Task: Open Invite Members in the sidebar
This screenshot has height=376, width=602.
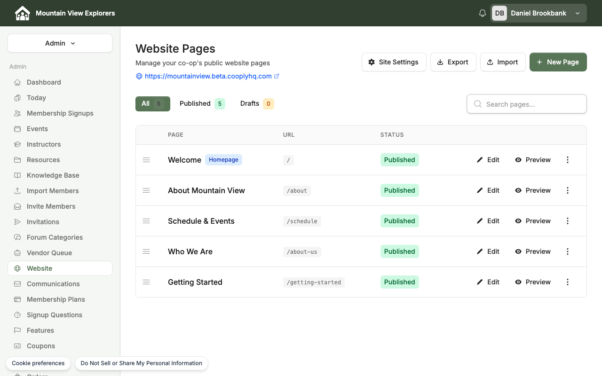Action: 60,206
